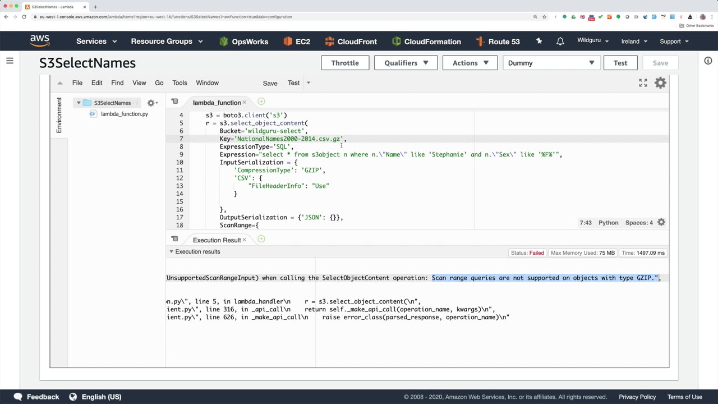Toggle fullscreen editor mode icon

click(x=643, y=83)
